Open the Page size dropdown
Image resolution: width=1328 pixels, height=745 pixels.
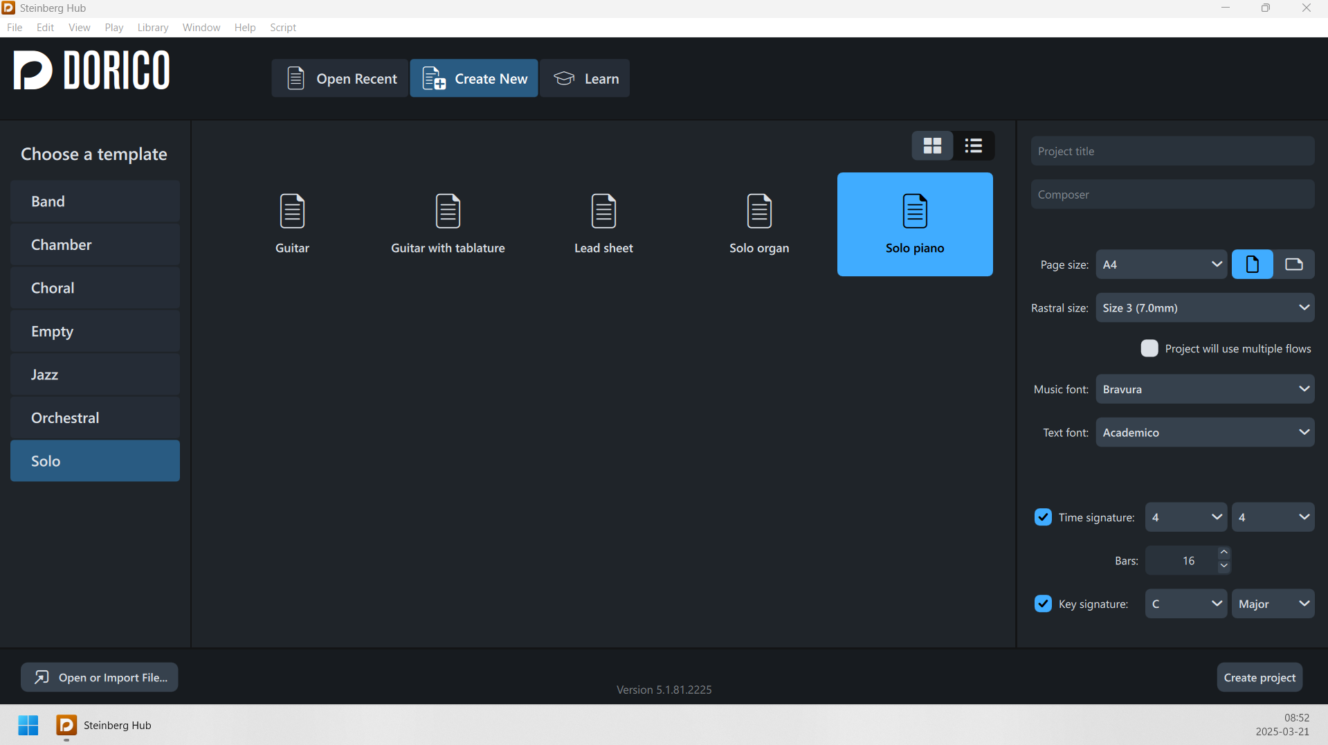coord(1161,264)
